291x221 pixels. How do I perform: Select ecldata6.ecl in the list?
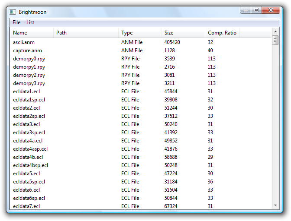pos(26,190)
